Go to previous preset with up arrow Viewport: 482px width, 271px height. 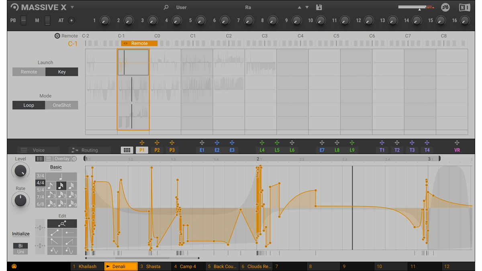click(x=299, y=7)
